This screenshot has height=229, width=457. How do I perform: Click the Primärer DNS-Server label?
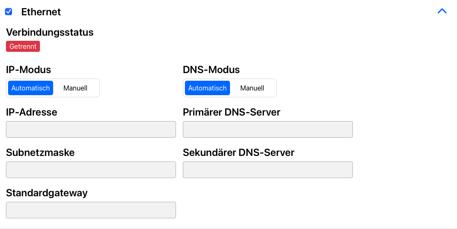231,112
